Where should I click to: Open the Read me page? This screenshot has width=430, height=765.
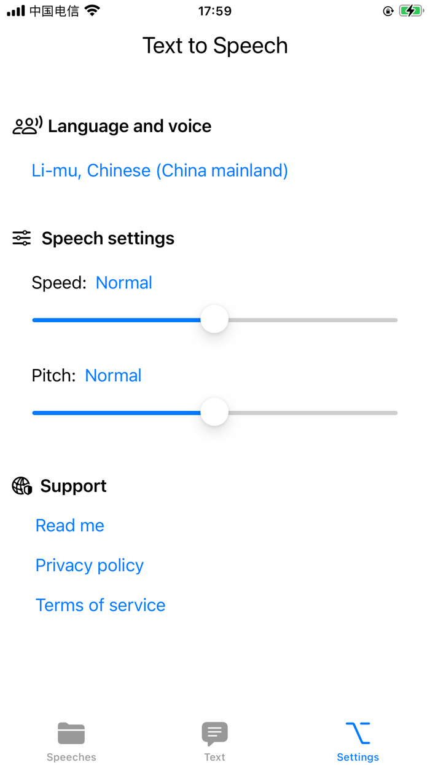(69, 525)
